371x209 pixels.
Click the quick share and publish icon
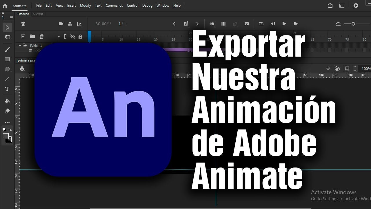click(330, 6)
